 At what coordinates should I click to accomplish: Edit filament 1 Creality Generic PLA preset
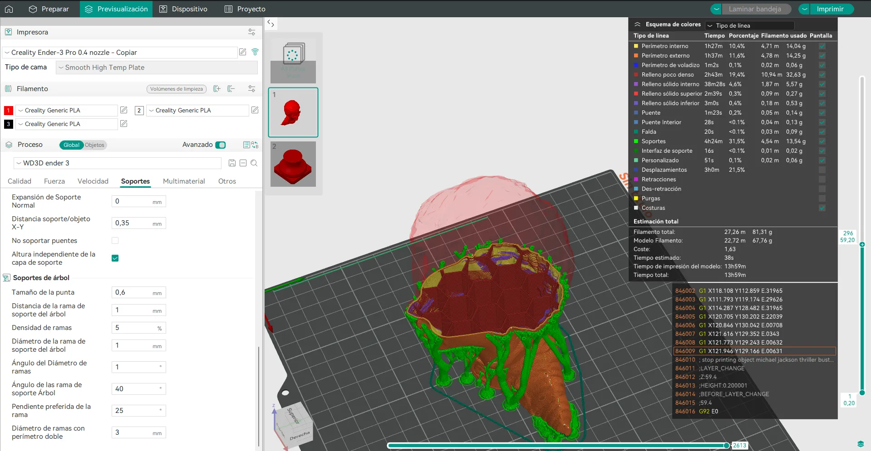123,110
